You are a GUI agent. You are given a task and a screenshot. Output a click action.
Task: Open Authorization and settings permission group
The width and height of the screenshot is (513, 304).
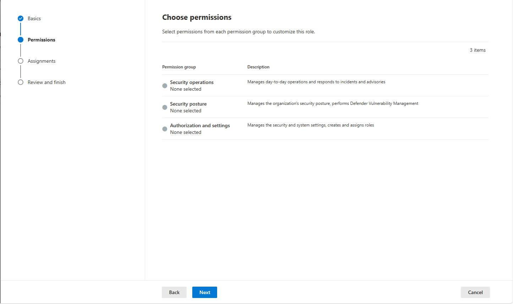(200, 125)
